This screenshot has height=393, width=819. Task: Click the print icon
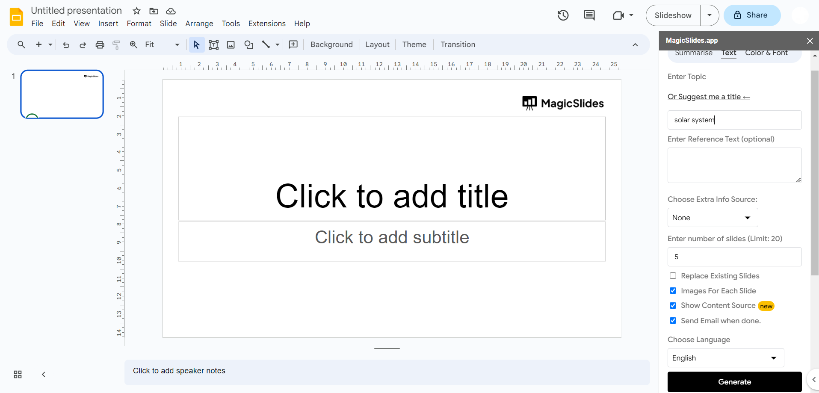coord(100,44)
